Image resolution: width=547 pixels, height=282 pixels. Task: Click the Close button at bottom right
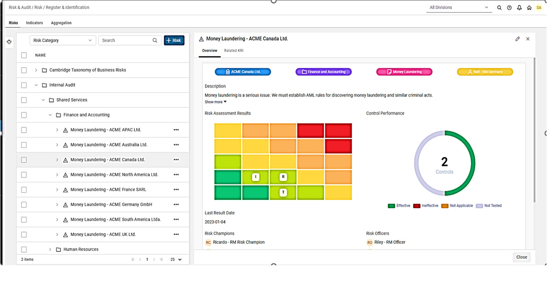(521, 257)
